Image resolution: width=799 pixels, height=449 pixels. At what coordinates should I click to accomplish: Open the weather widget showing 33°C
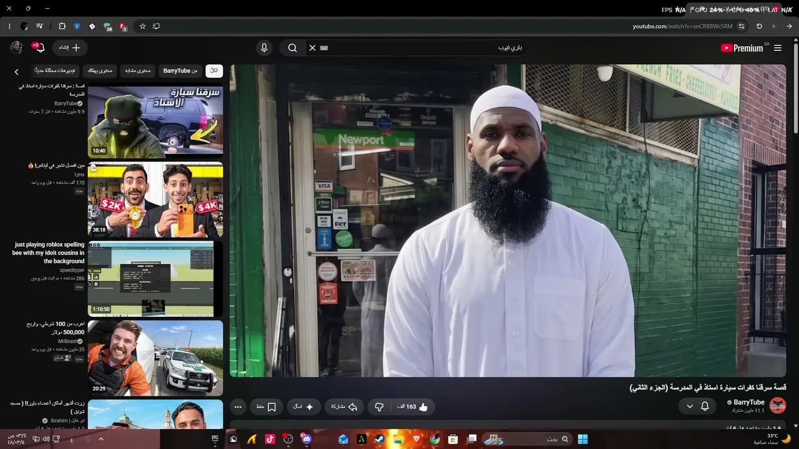772,439
